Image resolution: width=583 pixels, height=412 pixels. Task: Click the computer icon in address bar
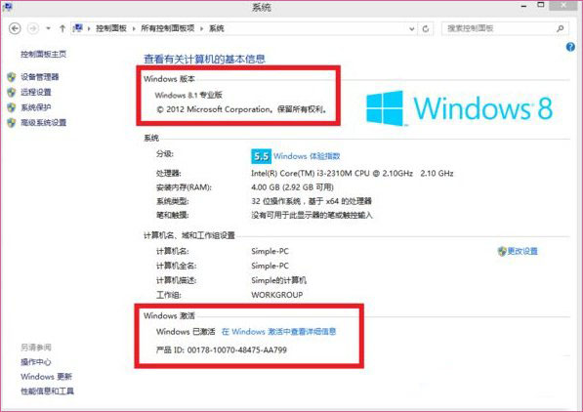pos(78,28)
